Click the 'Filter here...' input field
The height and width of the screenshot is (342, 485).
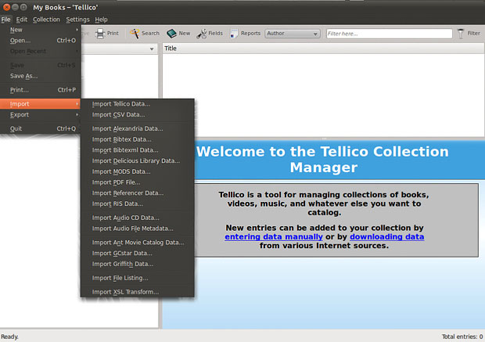389,34
